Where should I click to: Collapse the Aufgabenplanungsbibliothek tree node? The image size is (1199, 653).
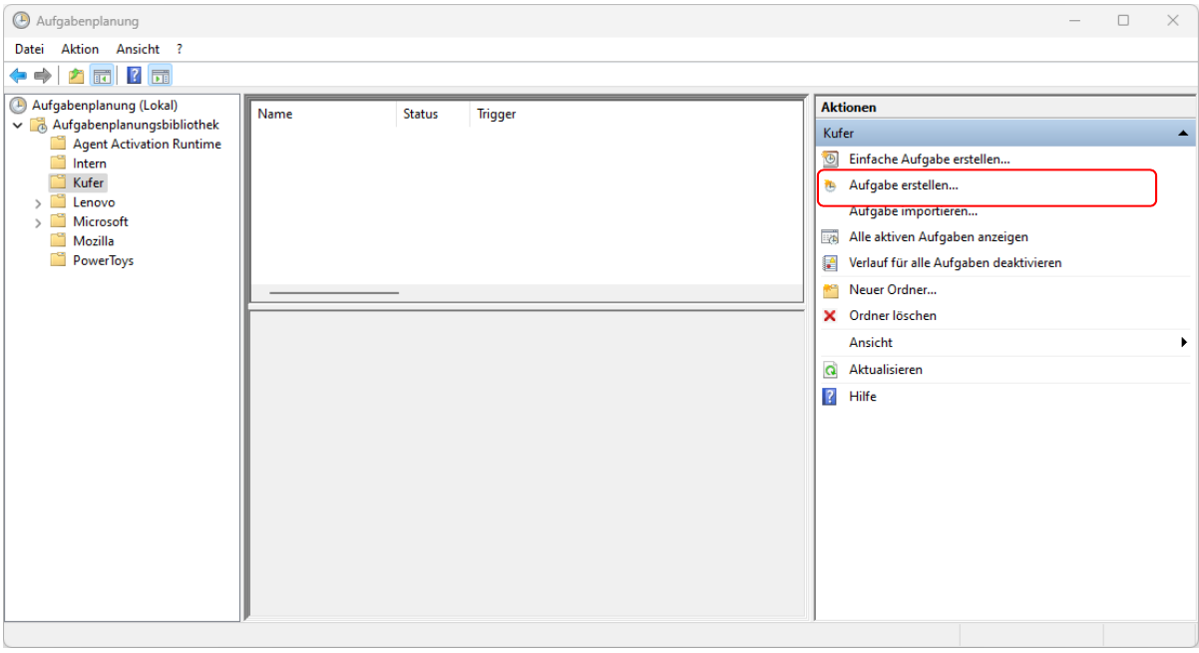[17, 125]
